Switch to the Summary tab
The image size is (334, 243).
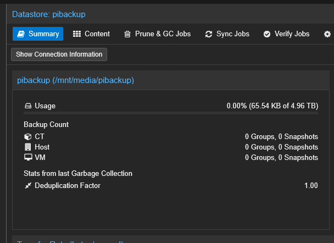pyautogui.click(x=38, y=34)
